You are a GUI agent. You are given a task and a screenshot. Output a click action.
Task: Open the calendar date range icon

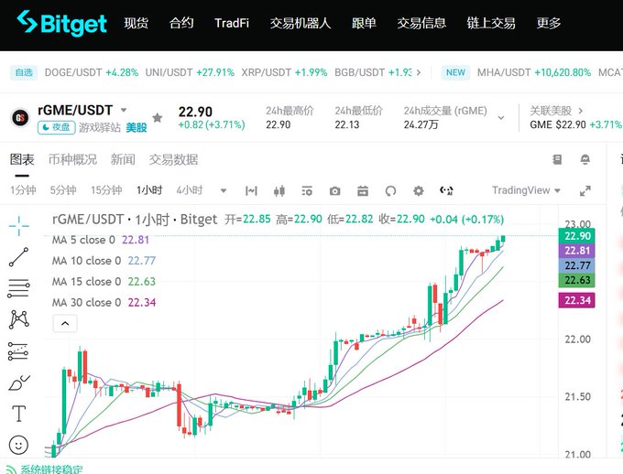(x=363, y=191)
